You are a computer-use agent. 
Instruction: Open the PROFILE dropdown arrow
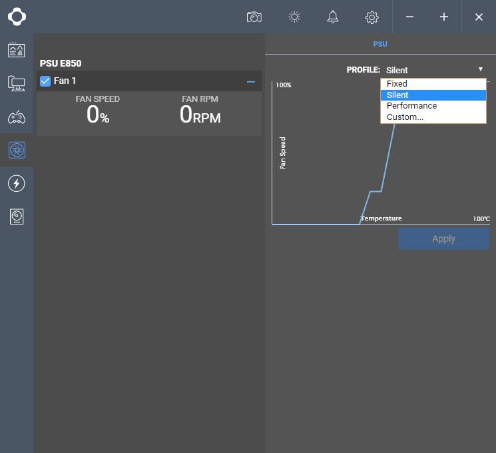[481, 69]
